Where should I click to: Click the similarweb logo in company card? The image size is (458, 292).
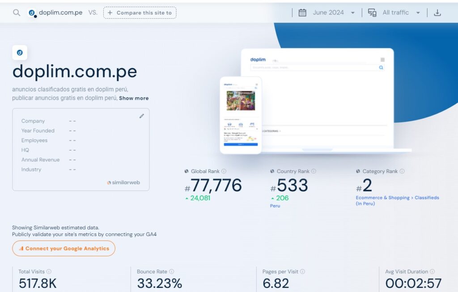[x=123, y=182]
